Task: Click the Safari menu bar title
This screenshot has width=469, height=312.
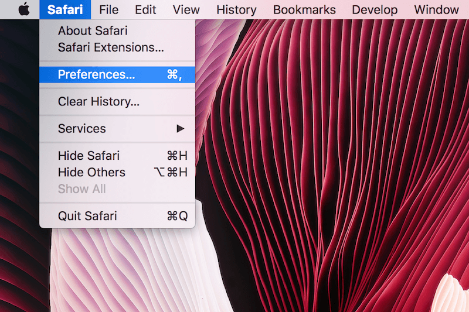Action: [64, 10]
